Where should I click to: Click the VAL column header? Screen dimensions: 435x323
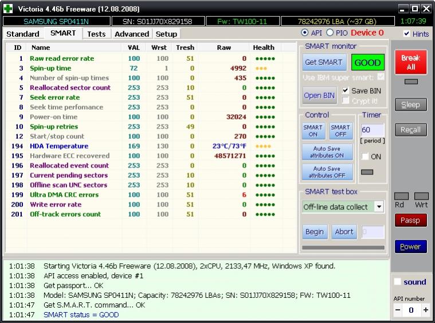pos(134,48)
